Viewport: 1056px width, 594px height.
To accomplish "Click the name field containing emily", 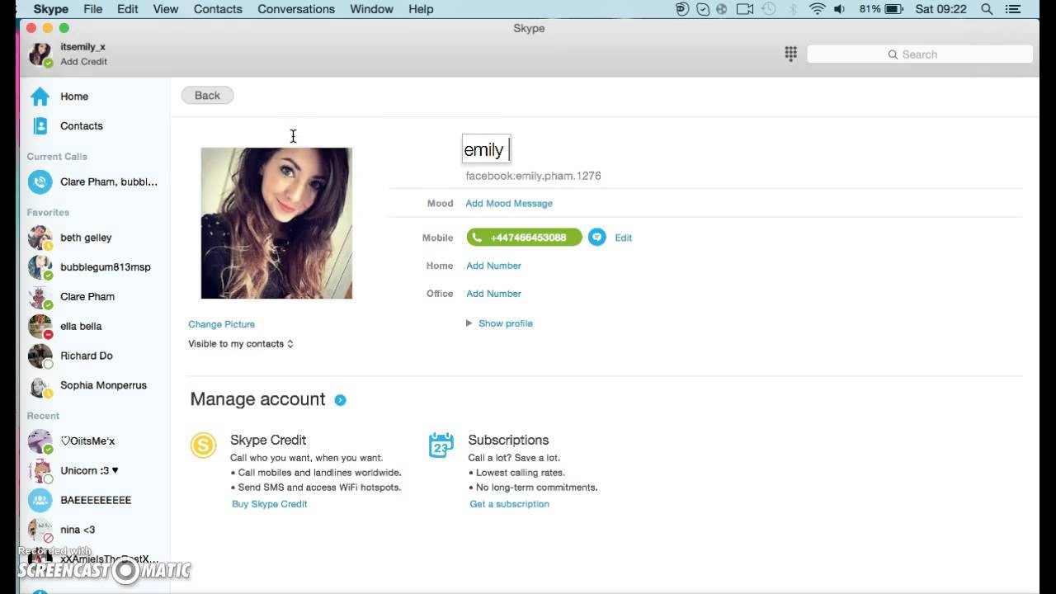I will click(486, 149).
